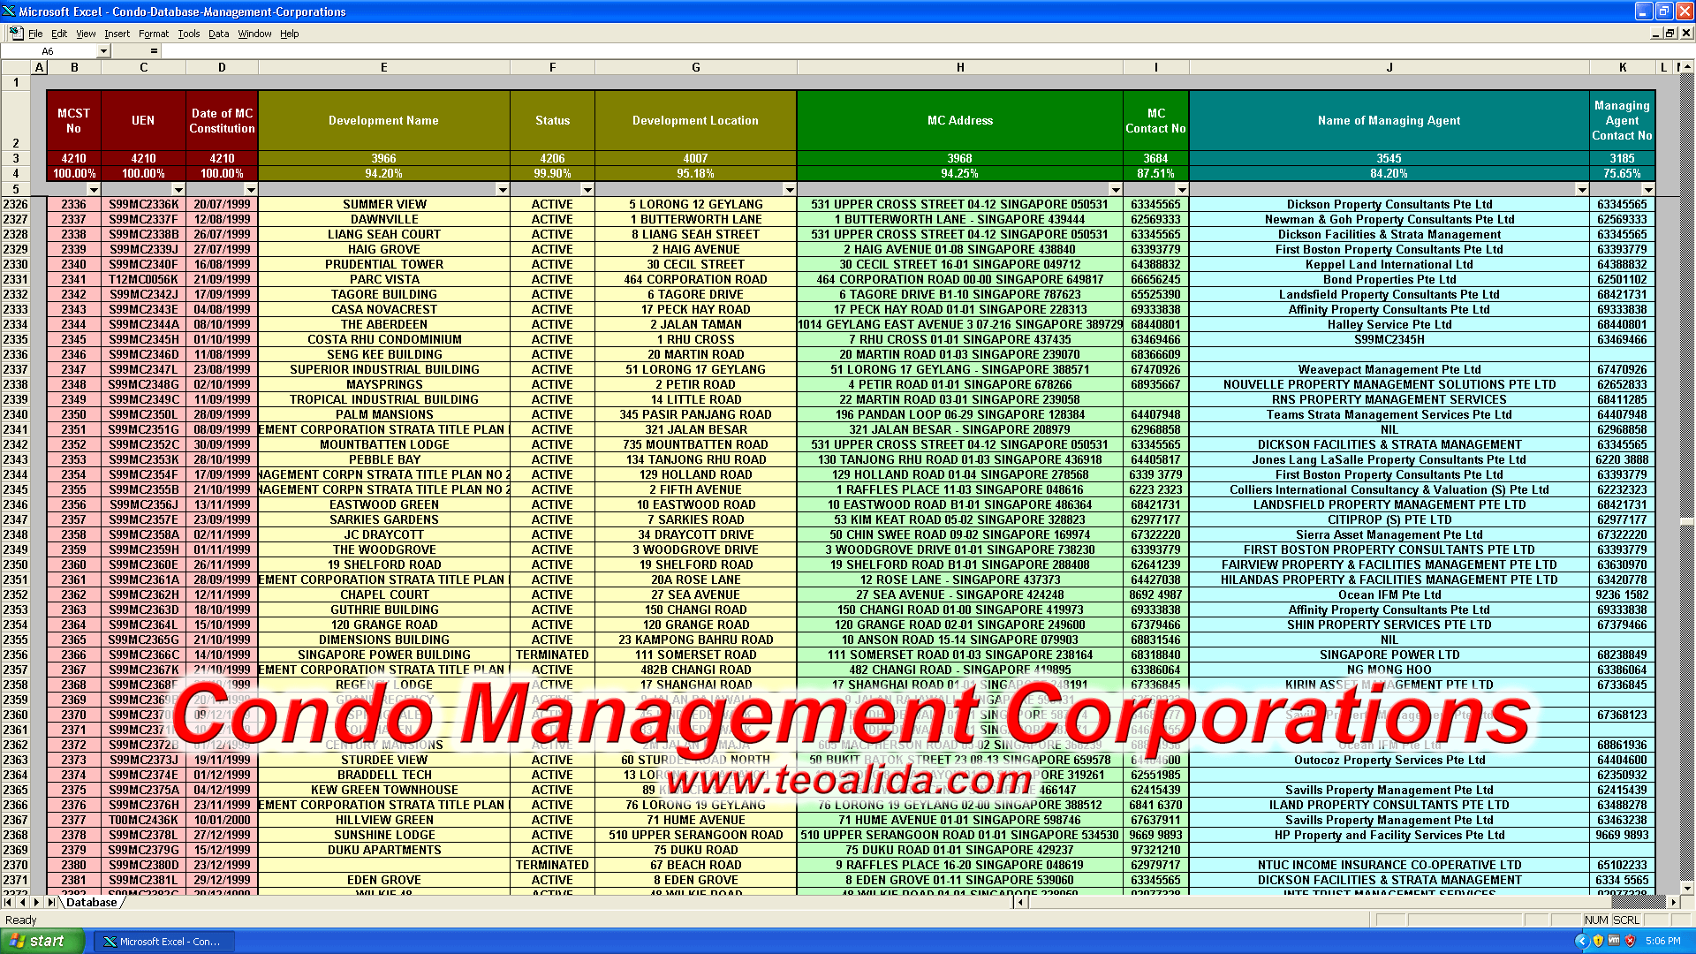The height and width of the screenshot is (954, 1696).
Task: Select column E header
Action: 383,67
